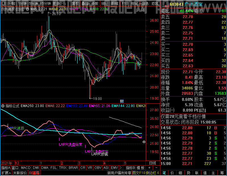Click the 复权 button

pyautogui.click(x=75, y=3)
